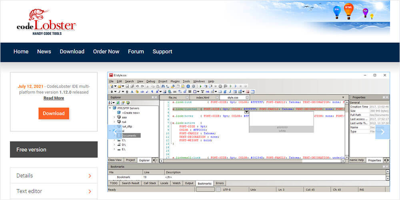Click the codeLobster logo
The image size is (400, 200).
[46, 22]
